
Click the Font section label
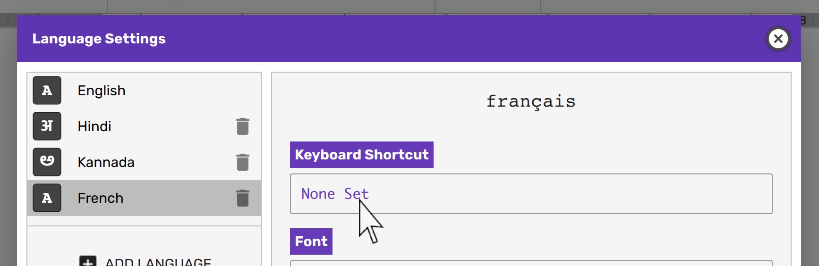pos(311,241)
